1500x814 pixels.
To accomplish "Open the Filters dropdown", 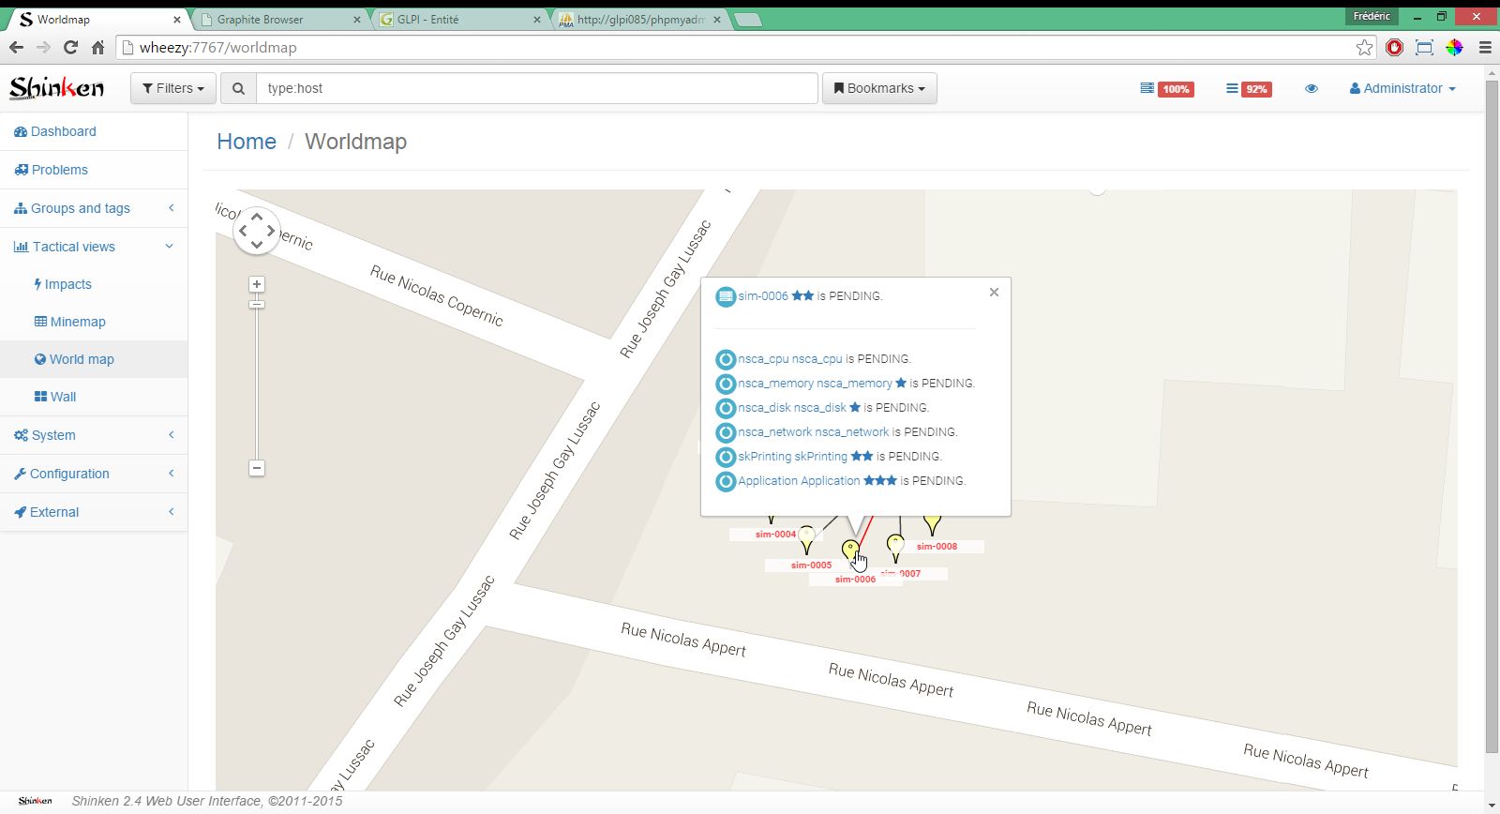I will [x=173, y=88].
